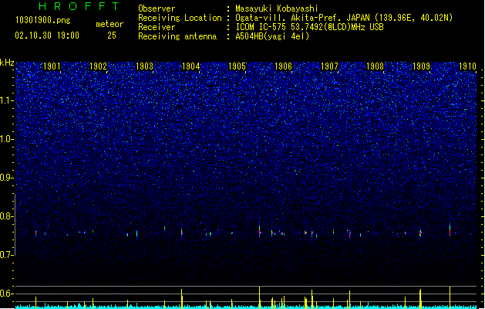Click observer name Masayuki Kobayashi
This screenshot has width=485, height=309.
pyautogui.click(x=277, y=8)
